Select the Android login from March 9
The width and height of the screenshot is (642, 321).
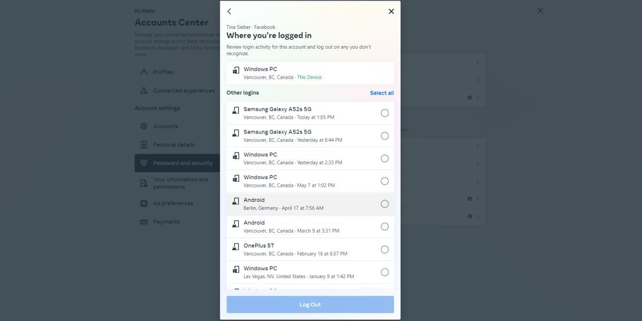385,227
